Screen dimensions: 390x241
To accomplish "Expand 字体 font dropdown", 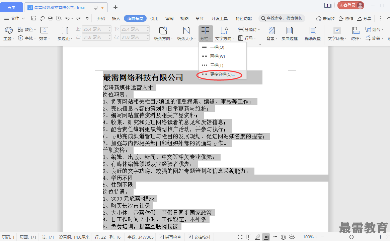I will pyautogui.click(x=35, y=38).
